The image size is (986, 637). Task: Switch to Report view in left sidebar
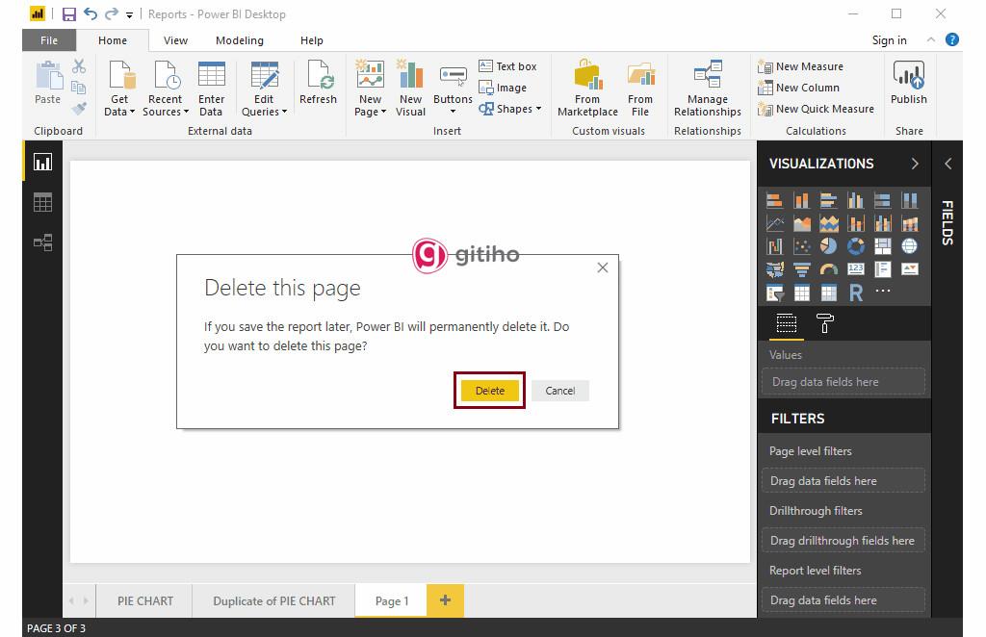pyautogui.click(x=42, y=163)
